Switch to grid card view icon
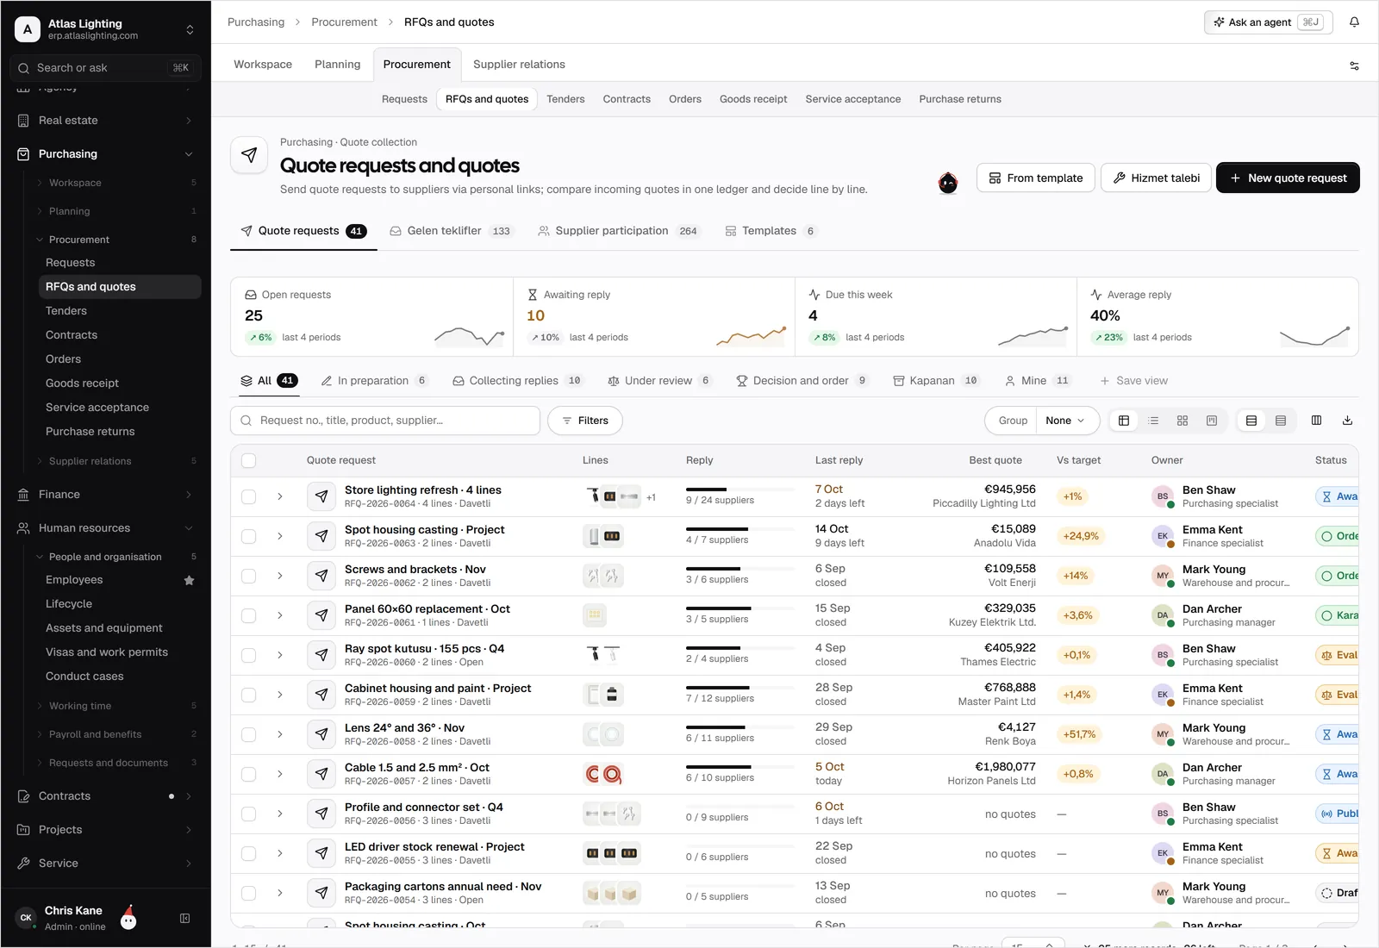This screenshot has height=948, width=1379. tap(1182, 421)
